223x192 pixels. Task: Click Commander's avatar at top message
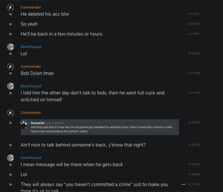10,7
